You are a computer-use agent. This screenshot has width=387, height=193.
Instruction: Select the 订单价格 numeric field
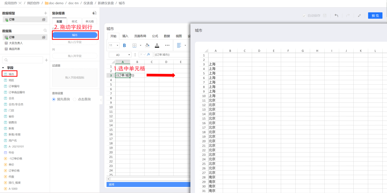[x=14, y=171]
